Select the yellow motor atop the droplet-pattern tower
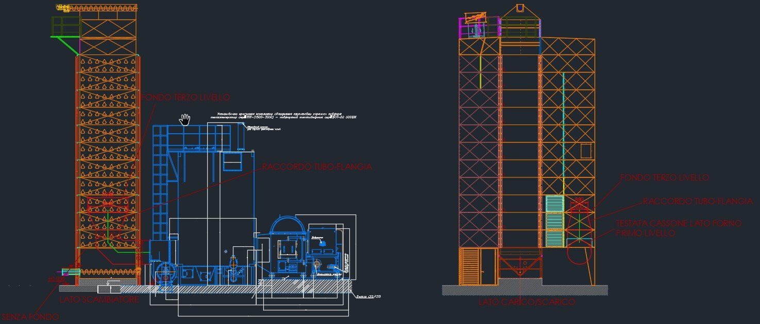760x324 pixels. click(63, 8)
